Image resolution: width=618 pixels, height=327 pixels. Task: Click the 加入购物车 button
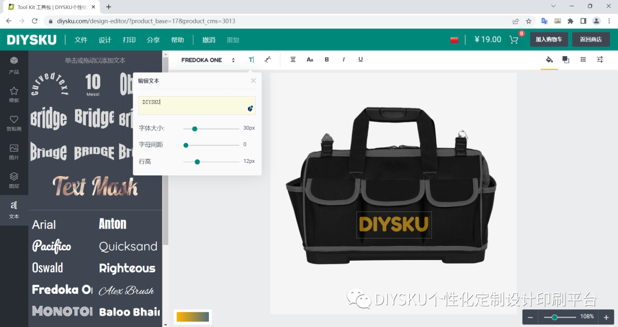tap(549, 39)
